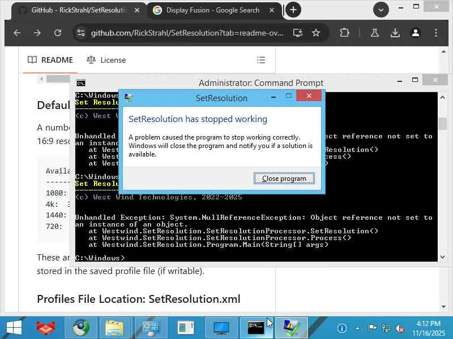Open the Chrome profile avatar
The image size is (453, 339).
[x=416, y=33]
